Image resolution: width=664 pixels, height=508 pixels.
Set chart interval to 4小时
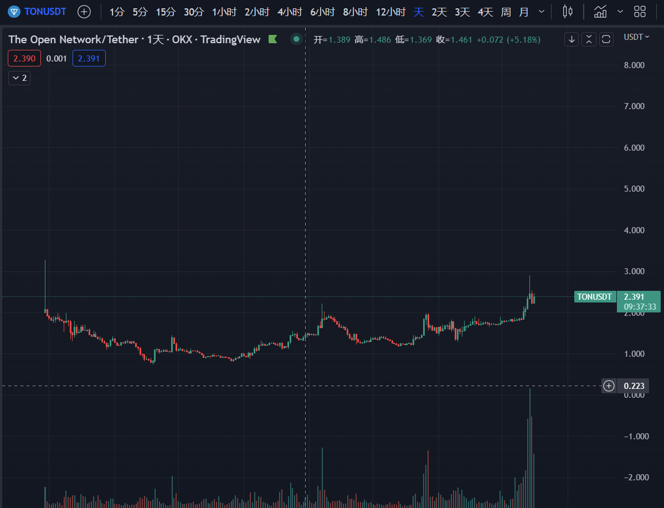click(x=290, y=12)
